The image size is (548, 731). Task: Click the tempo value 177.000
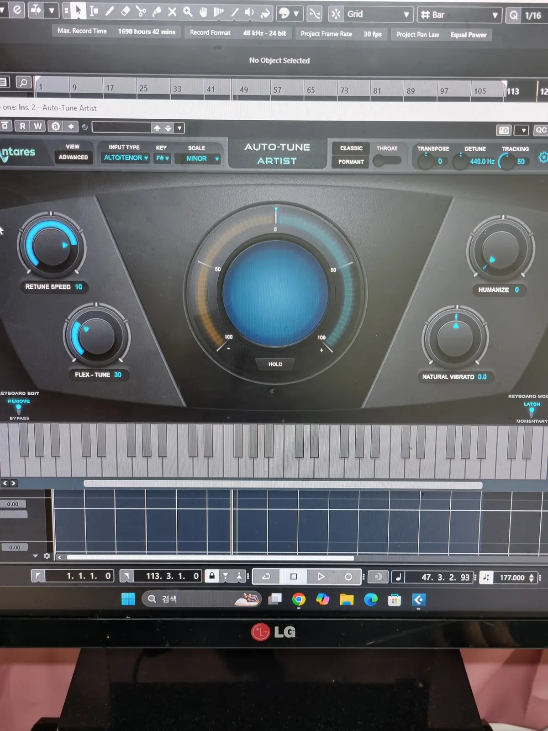point(512,578)
